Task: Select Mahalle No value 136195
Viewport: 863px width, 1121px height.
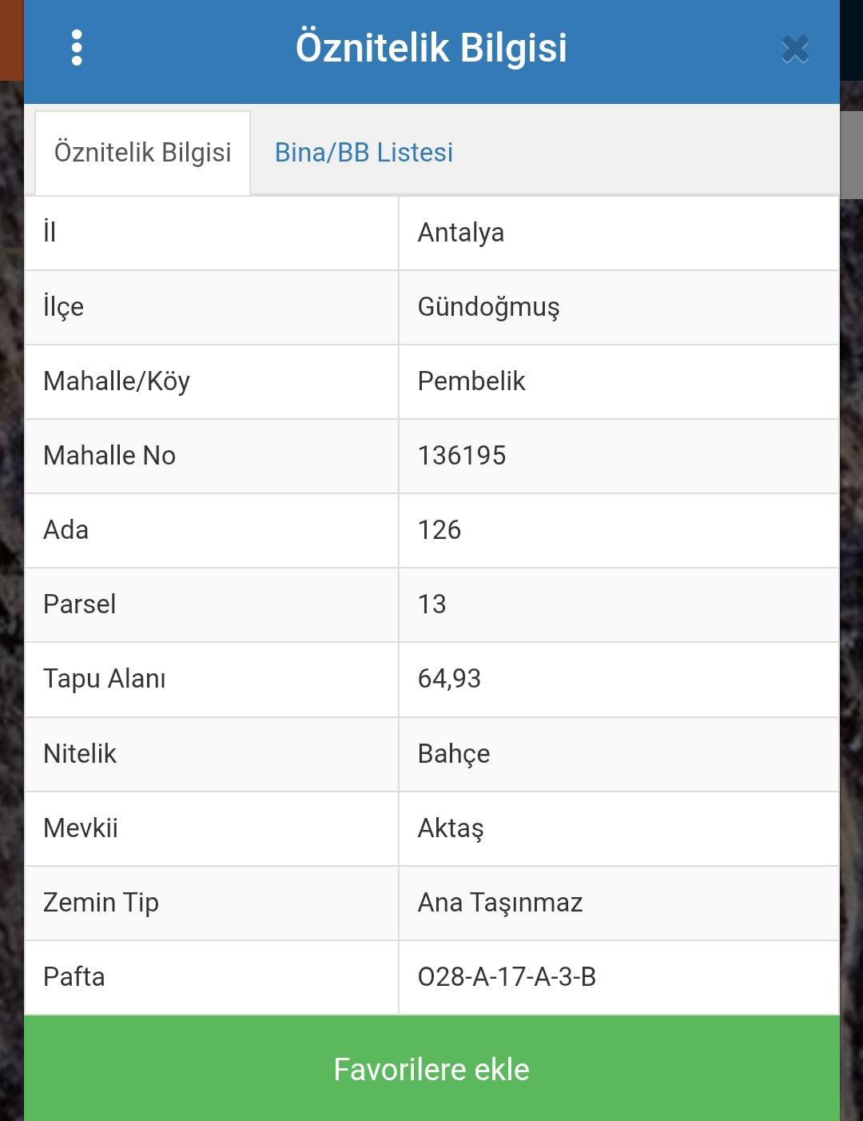Action: point(462,456)
